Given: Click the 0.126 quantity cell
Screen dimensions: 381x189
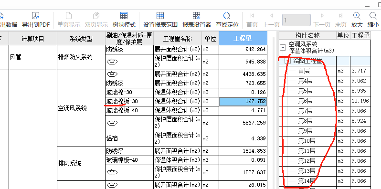Looking at the screenshot, I should click(x=243, y=92).
